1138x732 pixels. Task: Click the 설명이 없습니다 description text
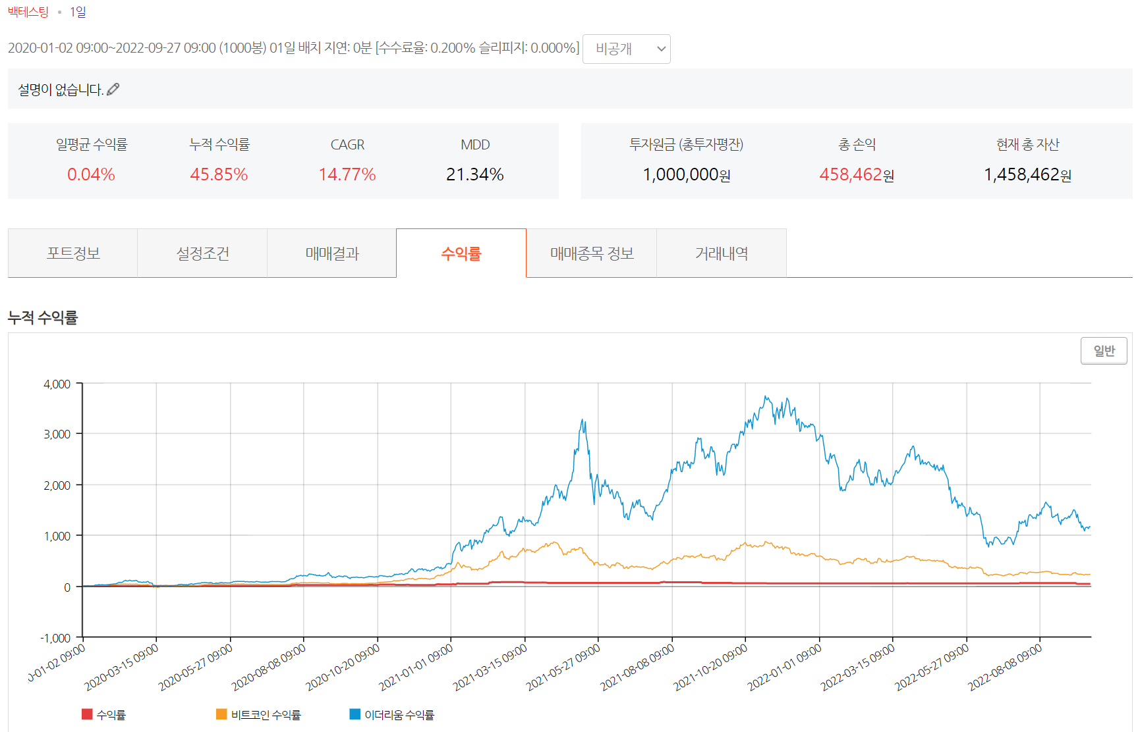(61, 90)
